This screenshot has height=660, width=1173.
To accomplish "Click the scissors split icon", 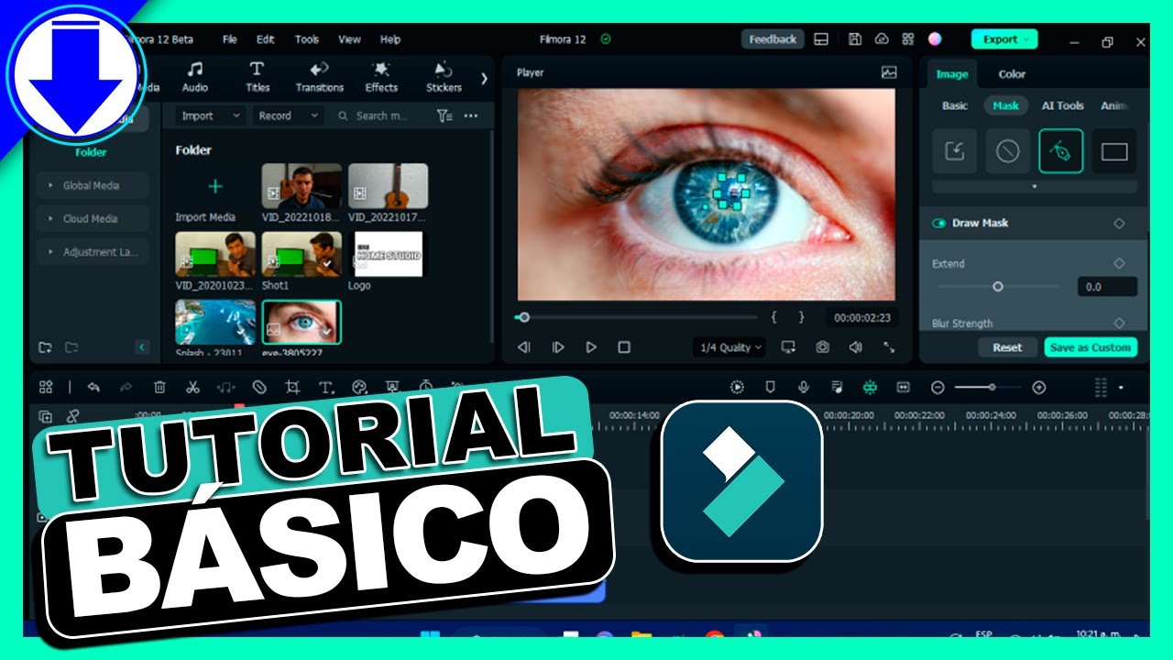I will (192, 388).
